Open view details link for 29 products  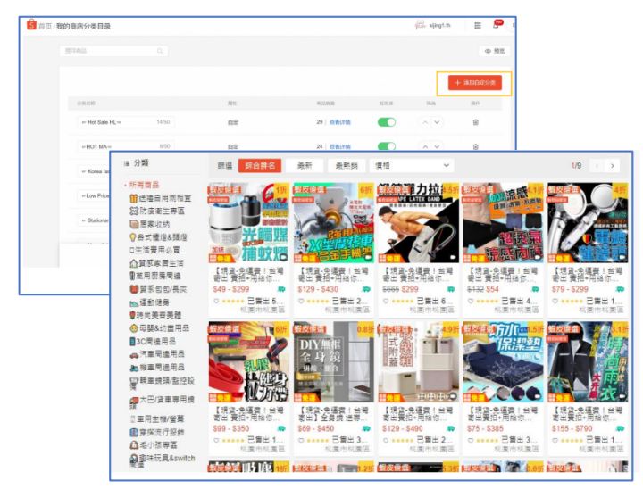coord(340,122)
